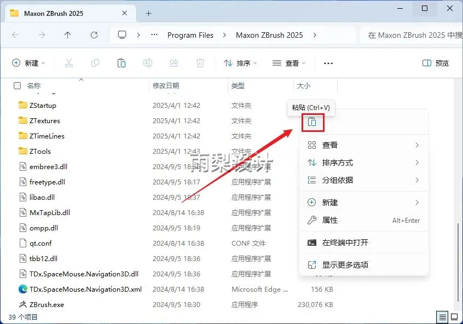463x324 pixels.
Task: Click the 39 个项目 status bar text
Action: [x=23, y=317]
